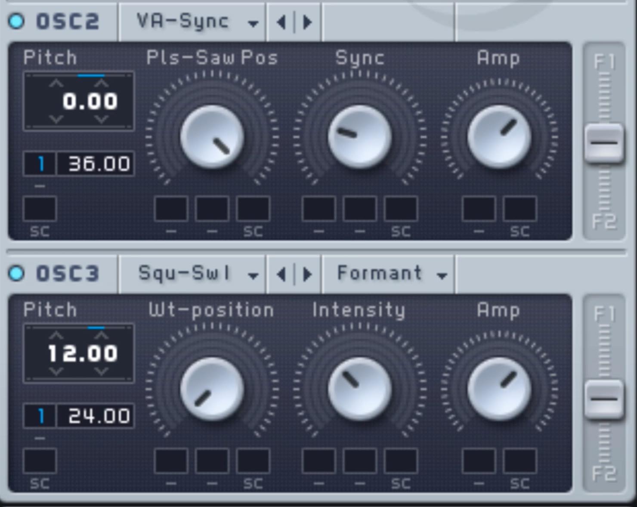Click the OSC2 pitch value 0.00
Viewport: 637px width, 507px height.
(90, 102)
